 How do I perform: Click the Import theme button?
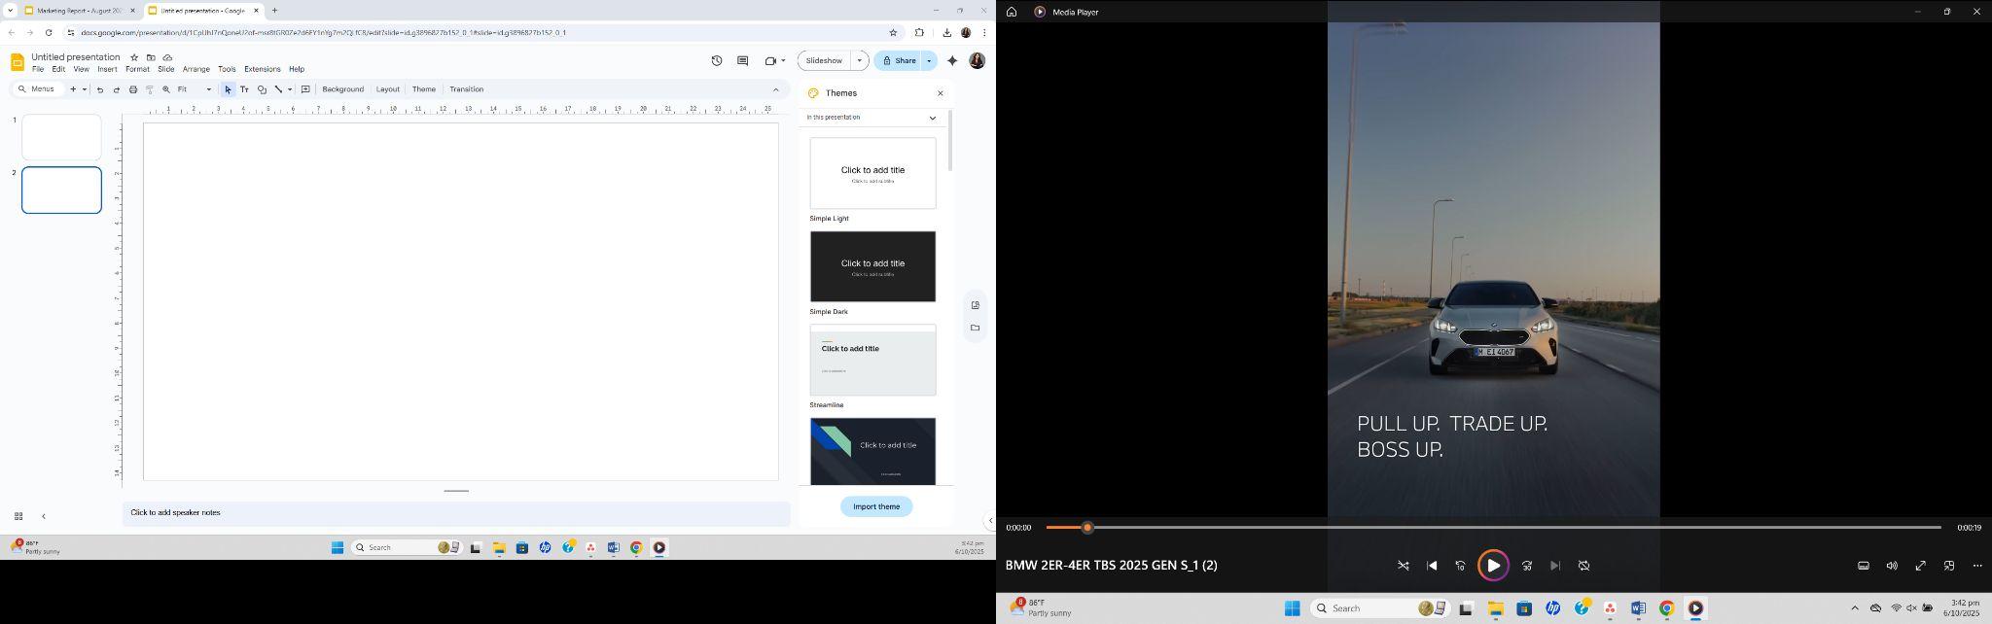click(x=876, y=506)
